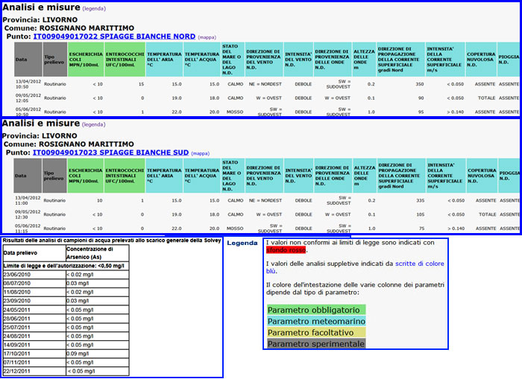Click current direction value '350' in the Nord table
Image resolution: width=522 pixels, height=379 pixels.
(419, 84)
